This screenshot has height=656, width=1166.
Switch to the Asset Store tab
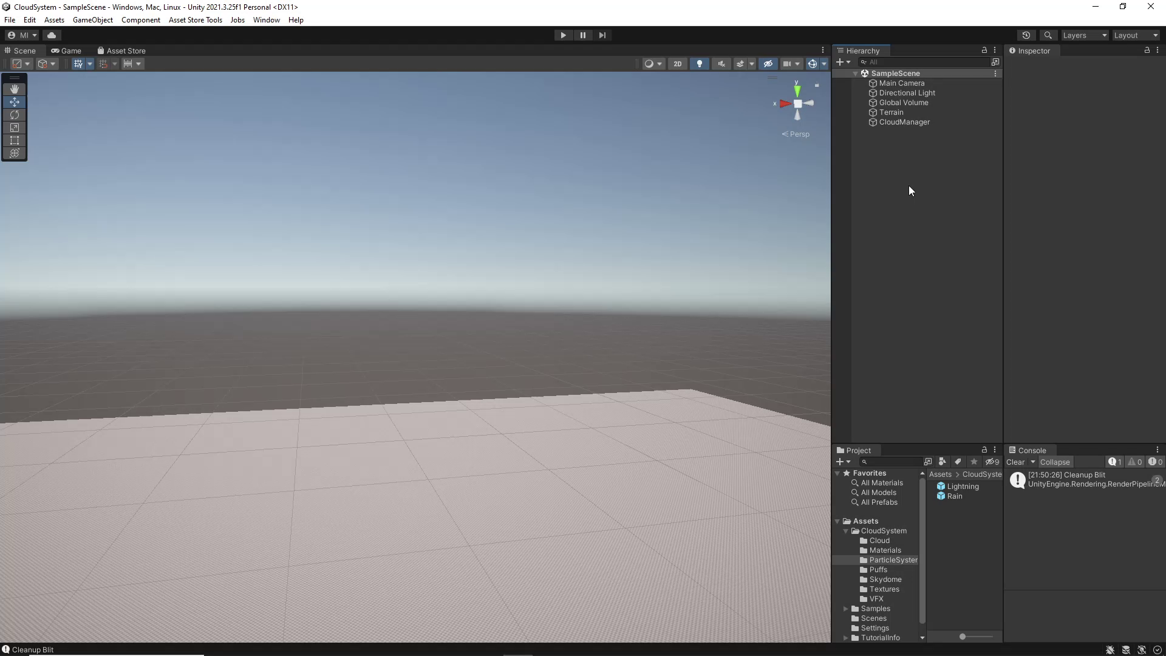(x=121, y=50)
